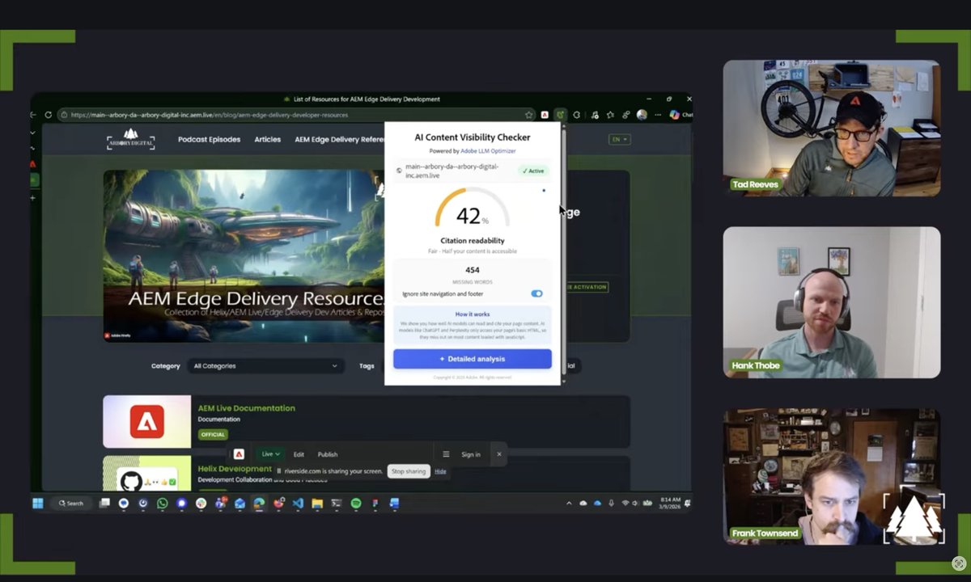Image resolution: width=971 pixels, height=582 pixels.
Task: Open Task View on the taskbar
Action: (x=104, y=503)
